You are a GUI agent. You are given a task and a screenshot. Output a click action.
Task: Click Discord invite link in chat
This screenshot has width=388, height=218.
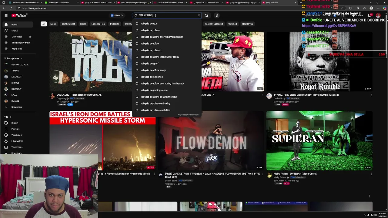(329, 26)
